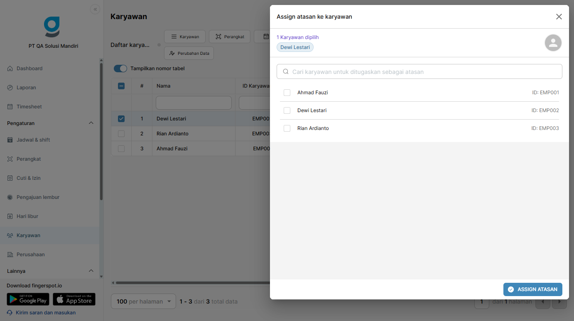Viewport: 574px width, 321px height.
Task: Click the Perangkat sidebar icon
Action: [10, 159]
